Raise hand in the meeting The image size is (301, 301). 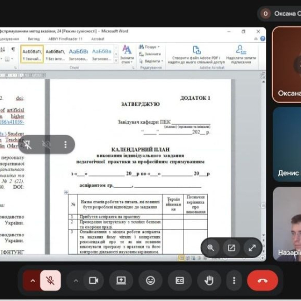point(209,280)
